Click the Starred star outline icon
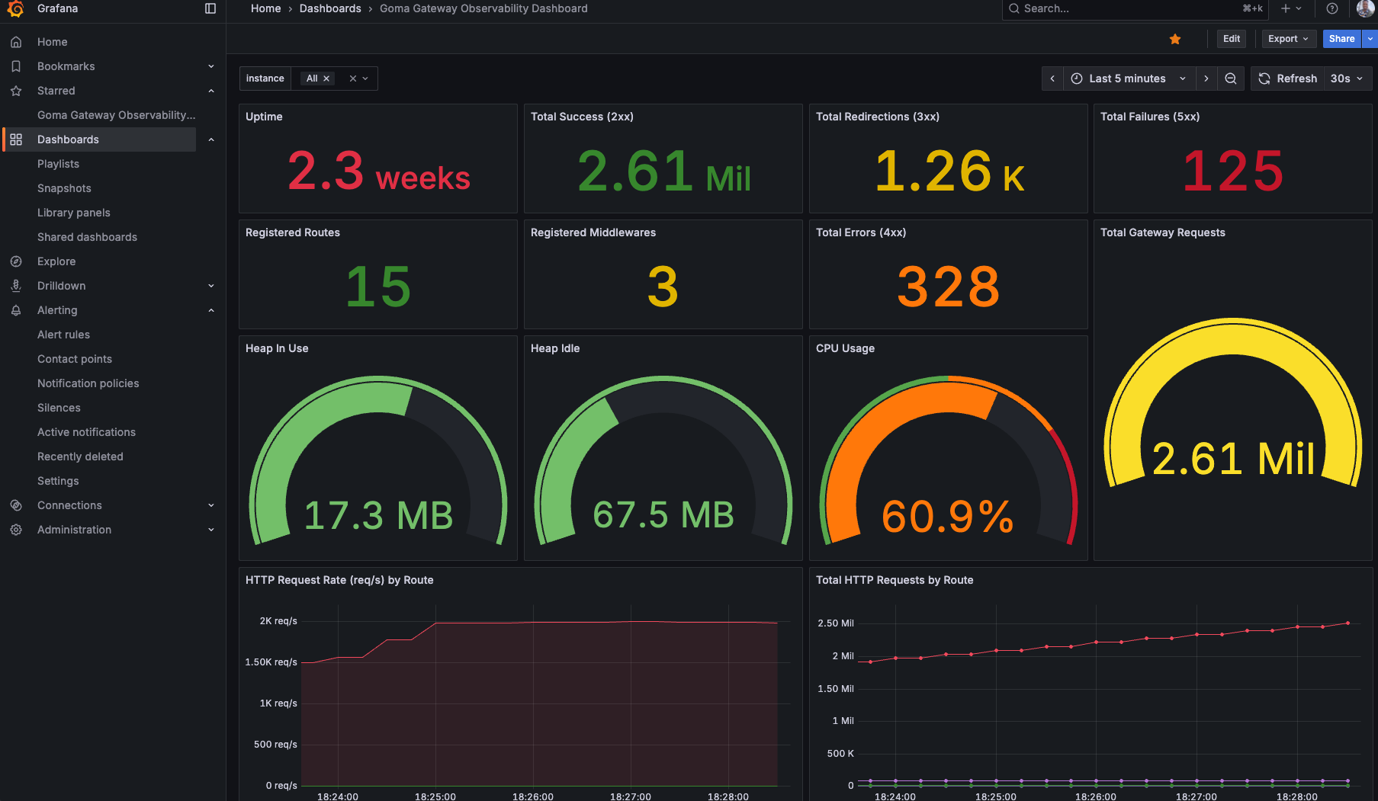Viewport: 1378px width, 801px height. (x=16, y=91)
